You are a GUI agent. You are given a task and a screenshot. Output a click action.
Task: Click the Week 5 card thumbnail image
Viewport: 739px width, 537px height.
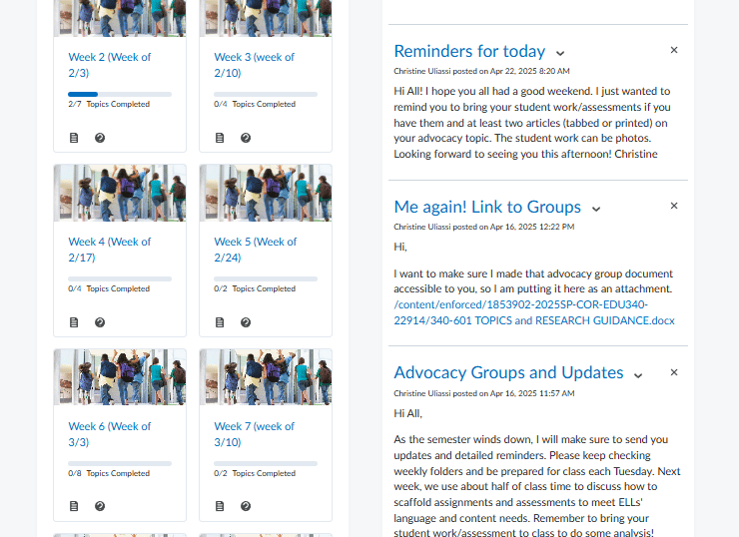click(266, 193)
